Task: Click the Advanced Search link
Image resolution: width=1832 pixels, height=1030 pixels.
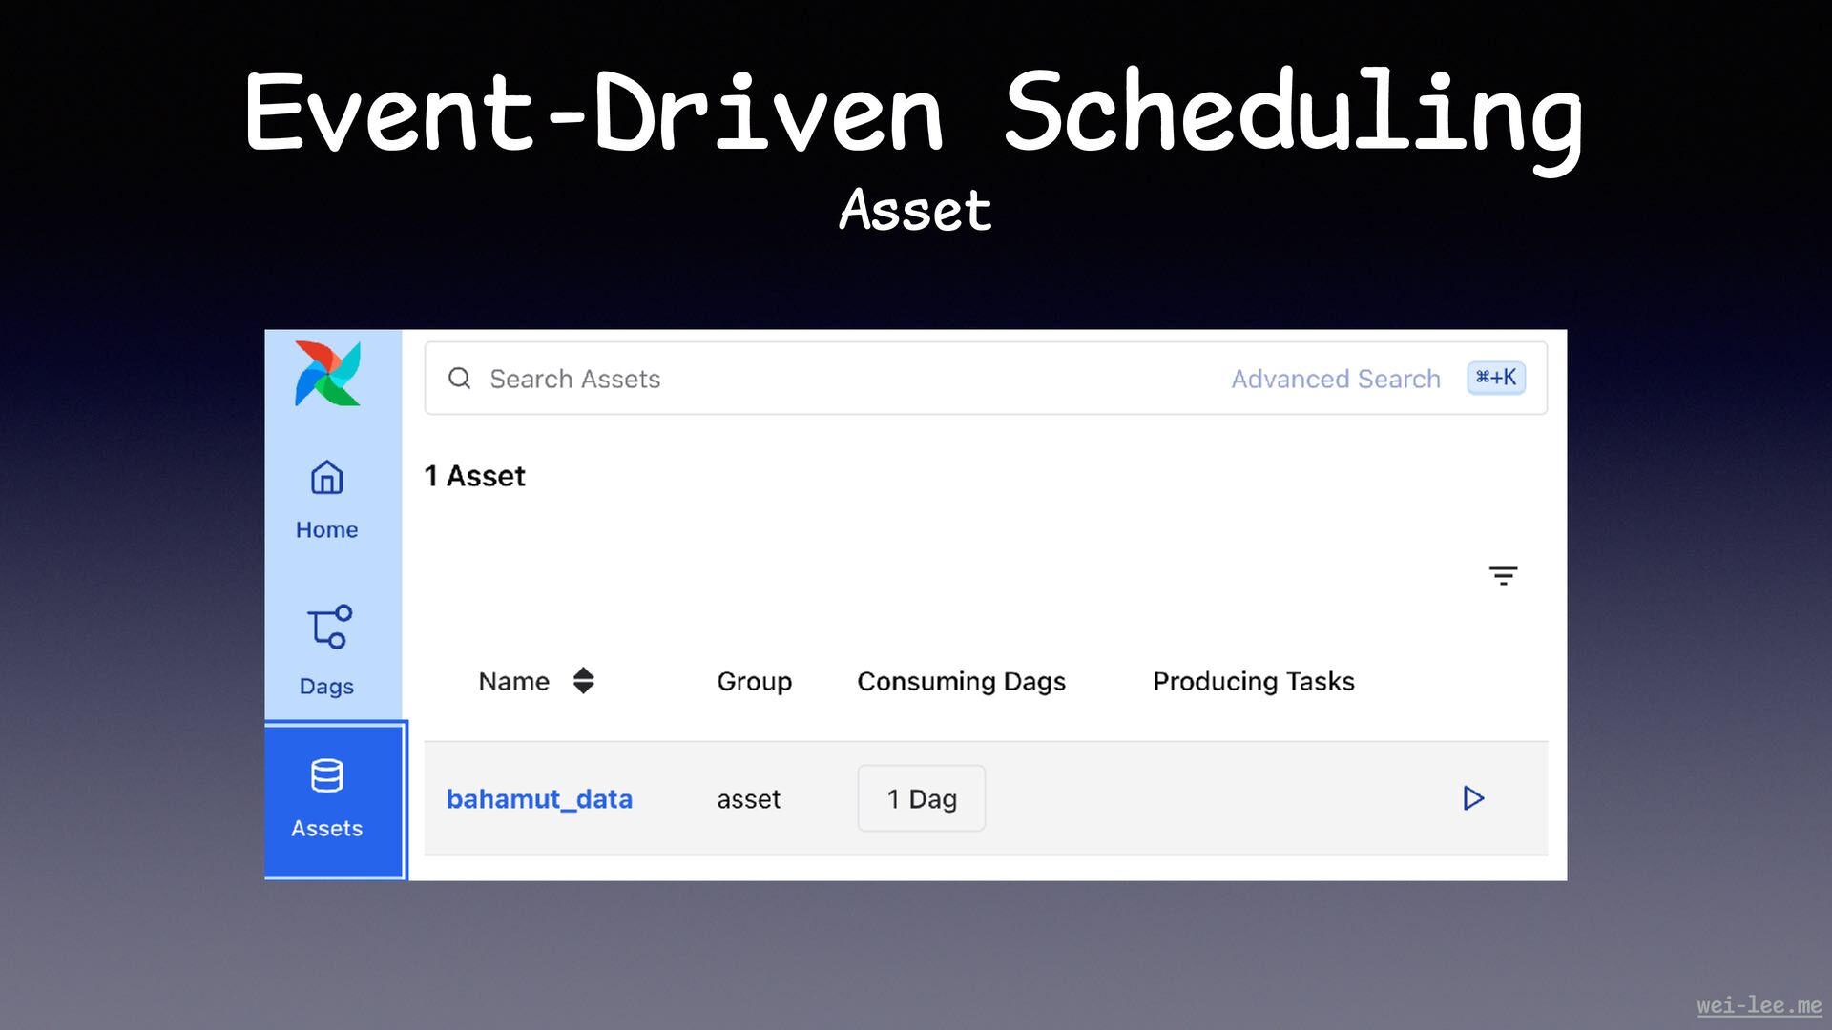Action: click(1335, 379)
